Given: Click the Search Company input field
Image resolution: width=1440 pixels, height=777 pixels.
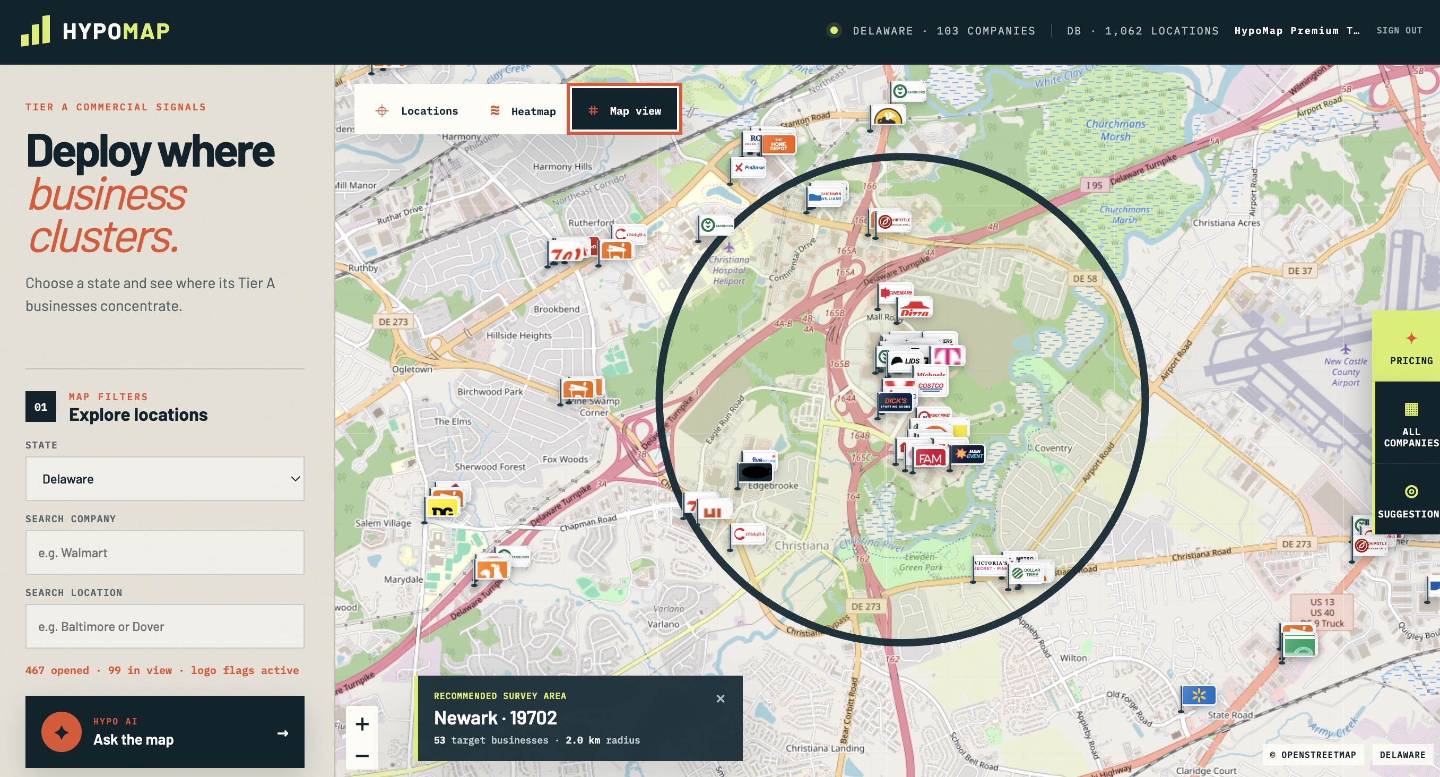Looking at the screenshot, I should (x=165, y=553).
